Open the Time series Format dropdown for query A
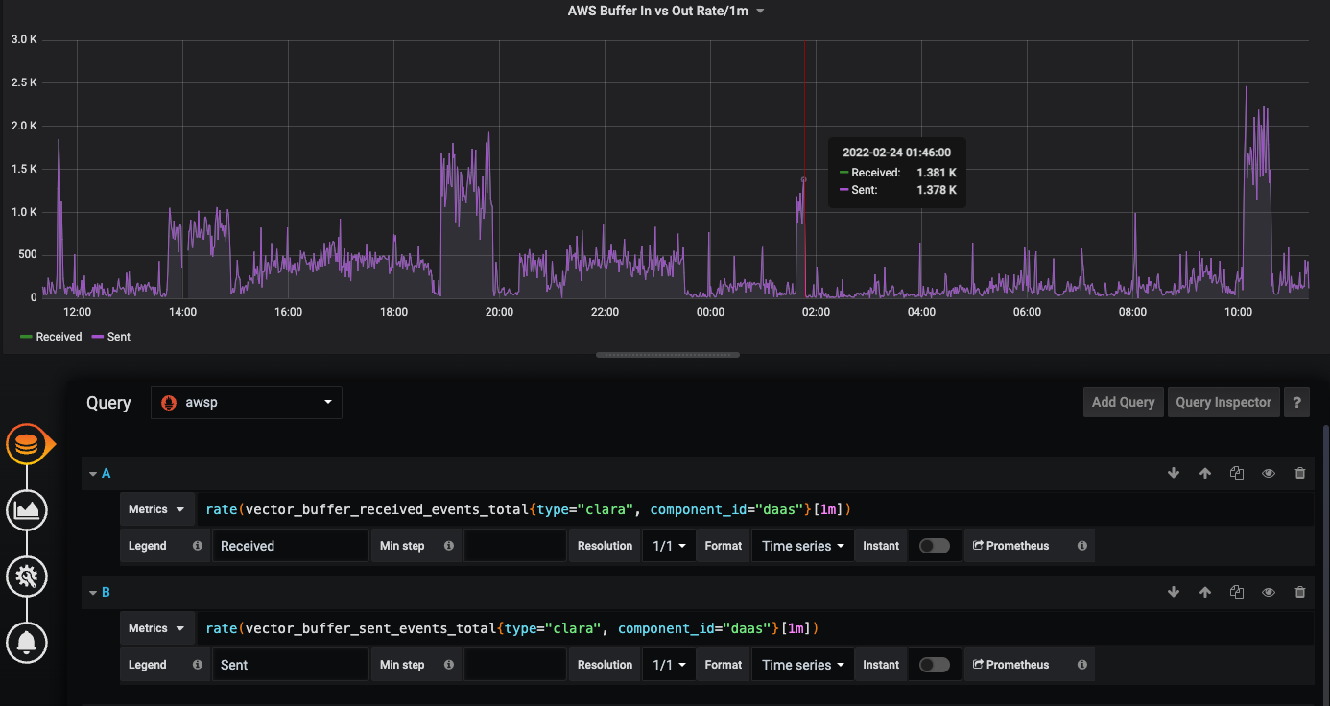The image size is (1330, 706). pos(802,545)
